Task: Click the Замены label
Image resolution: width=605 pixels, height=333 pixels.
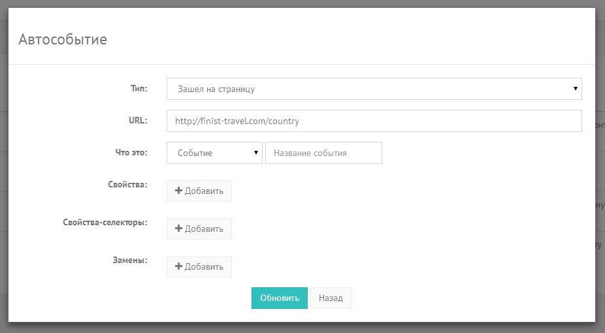Action: 130,260
